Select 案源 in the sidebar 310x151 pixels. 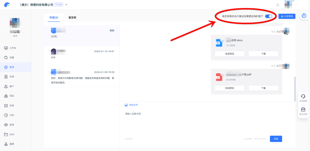tap(15, 67)
